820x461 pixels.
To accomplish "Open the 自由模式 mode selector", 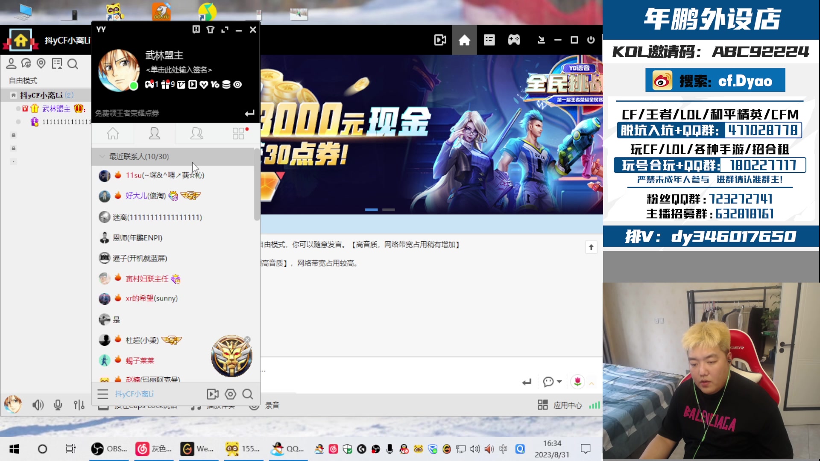I will coord(23,81).
